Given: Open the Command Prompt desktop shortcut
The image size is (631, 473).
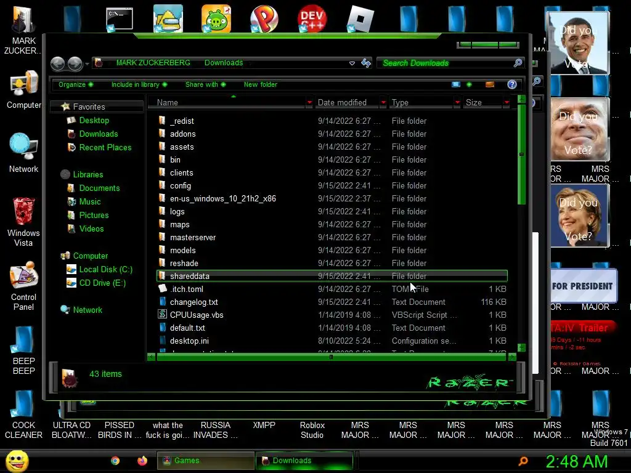Looking at the screenshot, I should point(119,19).
